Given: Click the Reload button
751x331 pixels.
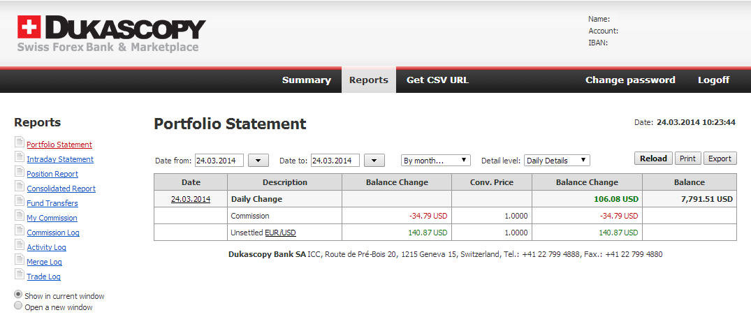Looking at the screenshot, I should (x=653, y=159).
